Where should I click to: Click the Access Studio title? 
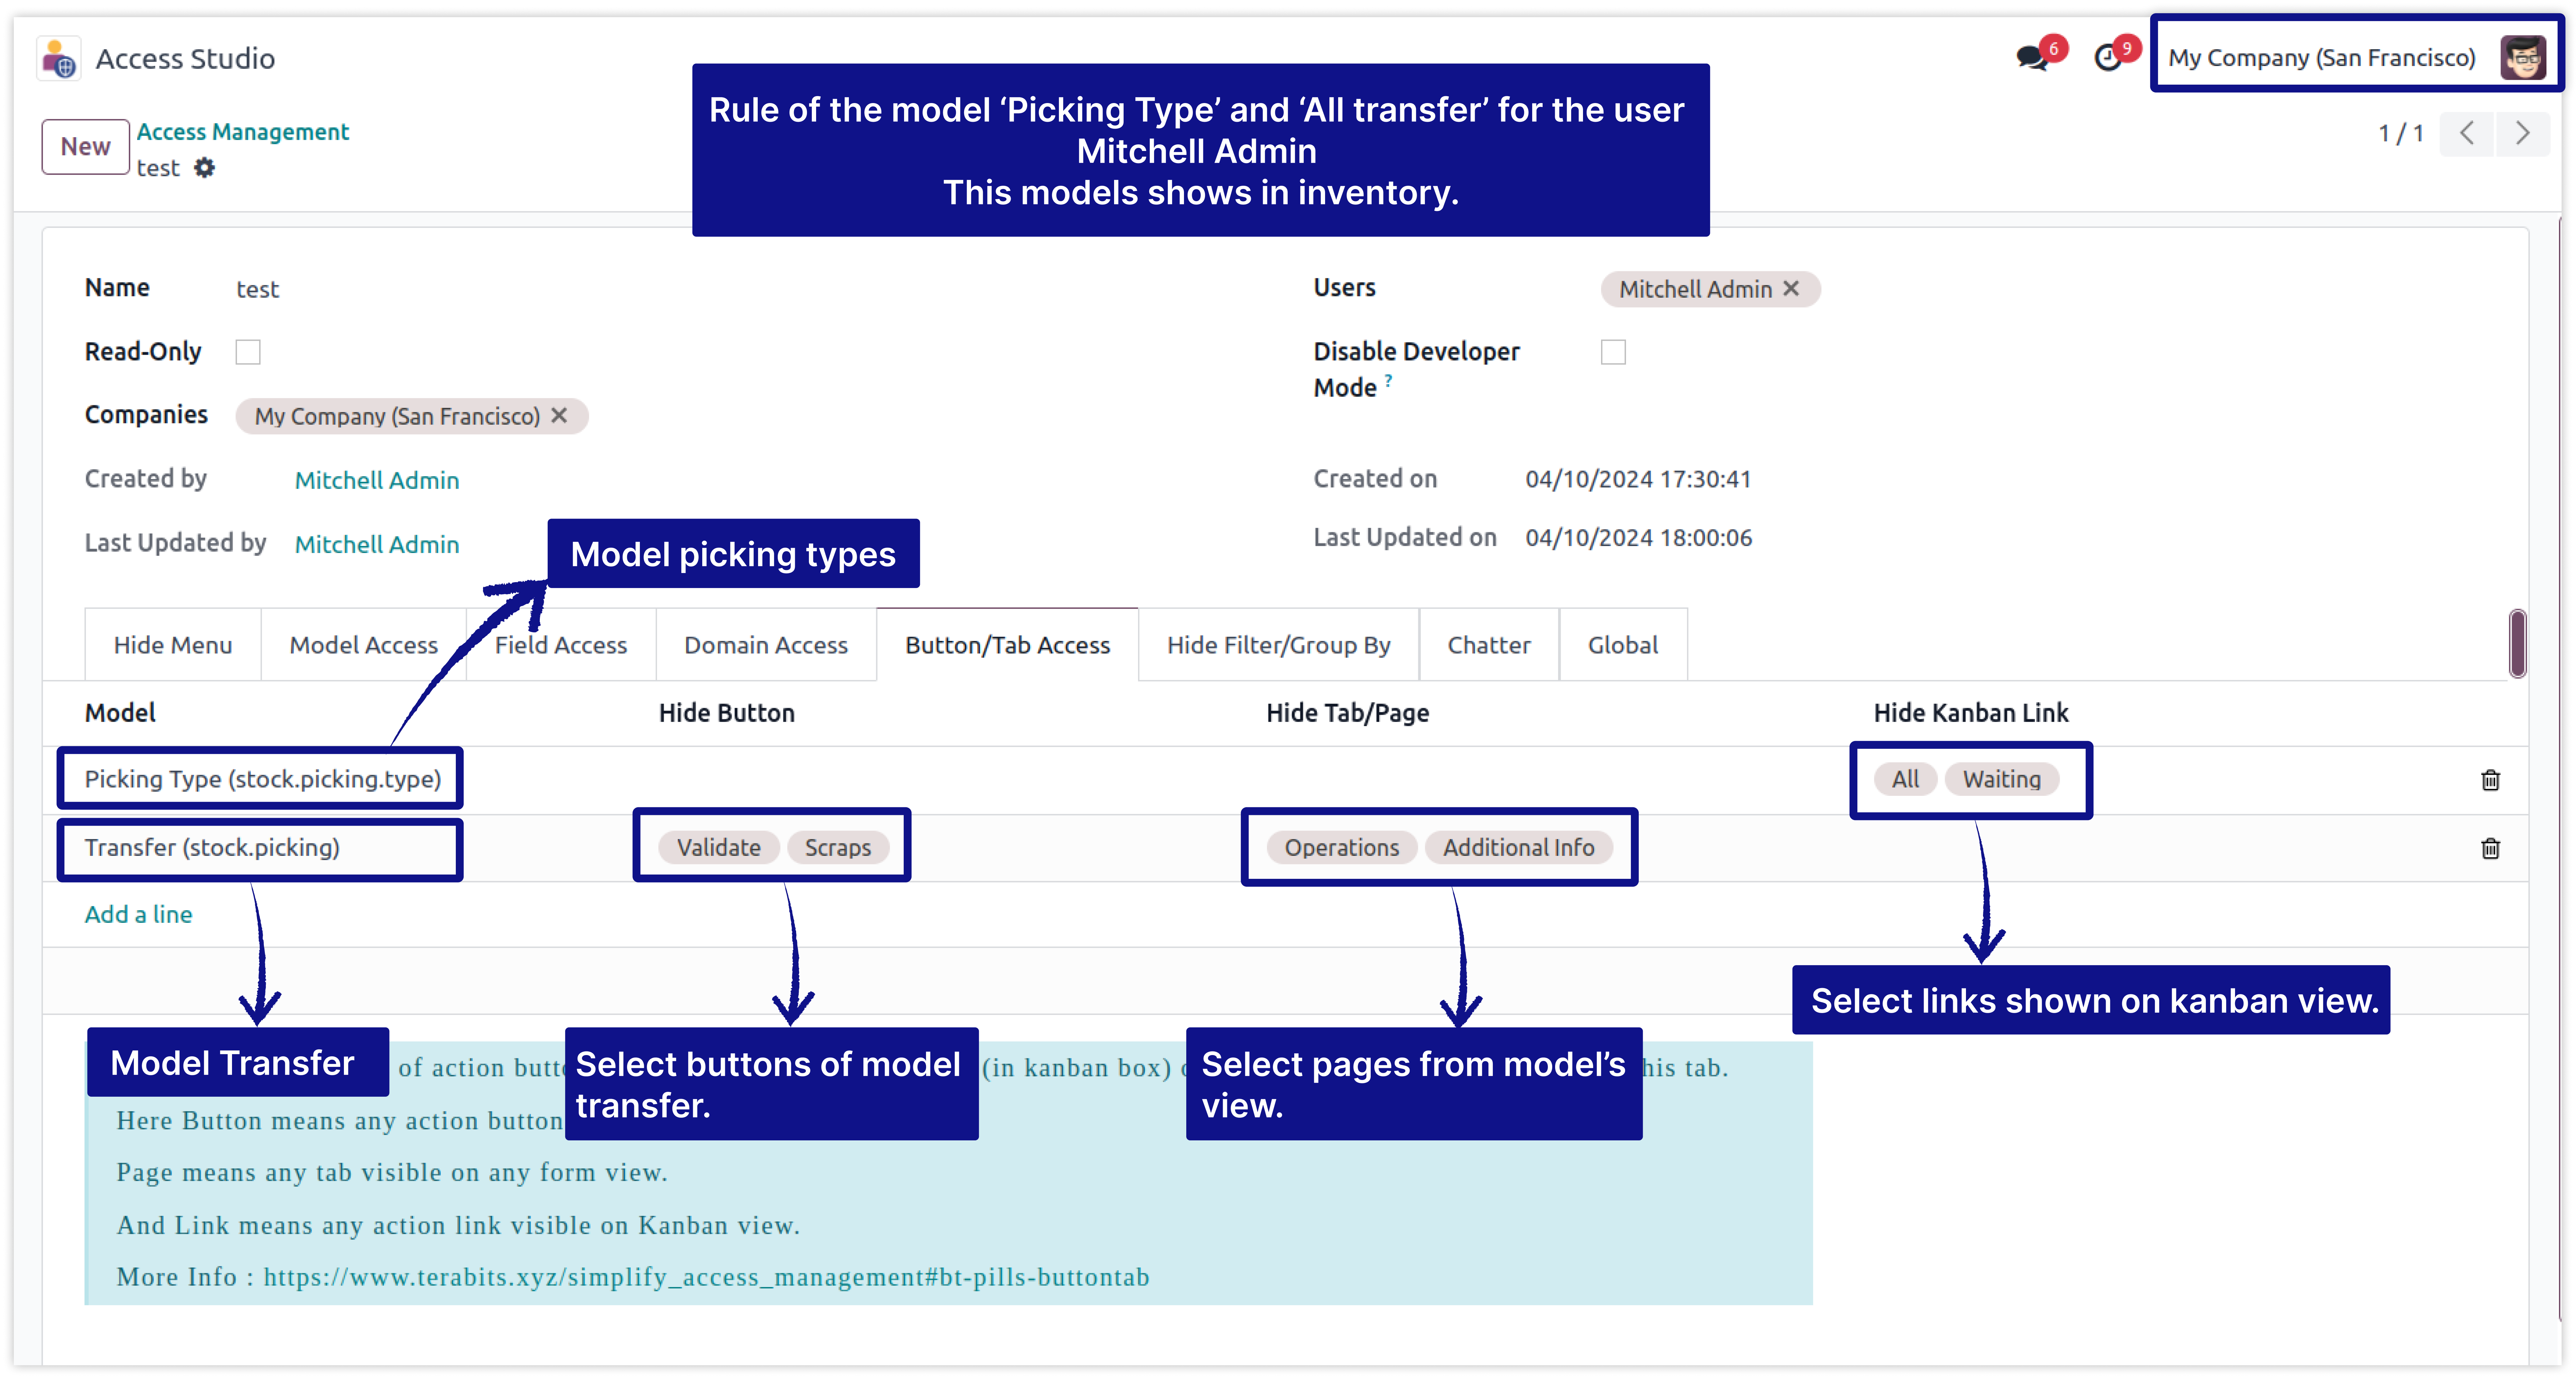(x=185, y=59)
